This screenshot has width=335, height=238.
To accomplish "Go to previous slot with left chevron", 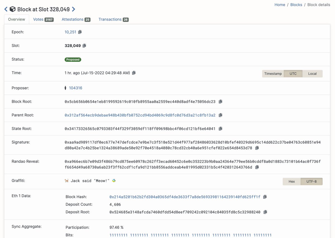I will [6, 9].
